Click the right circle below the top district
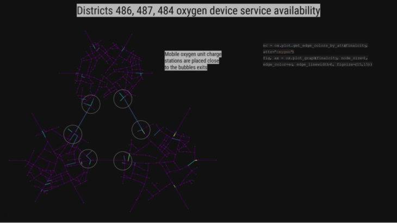397x223 pixels. click(123, 99)
